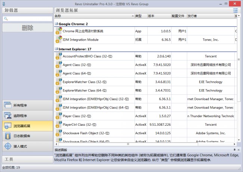Screen dimensions: 243x172
Task: Click the horizontal scrollbar left arrow
Action: tap(56, 144)
